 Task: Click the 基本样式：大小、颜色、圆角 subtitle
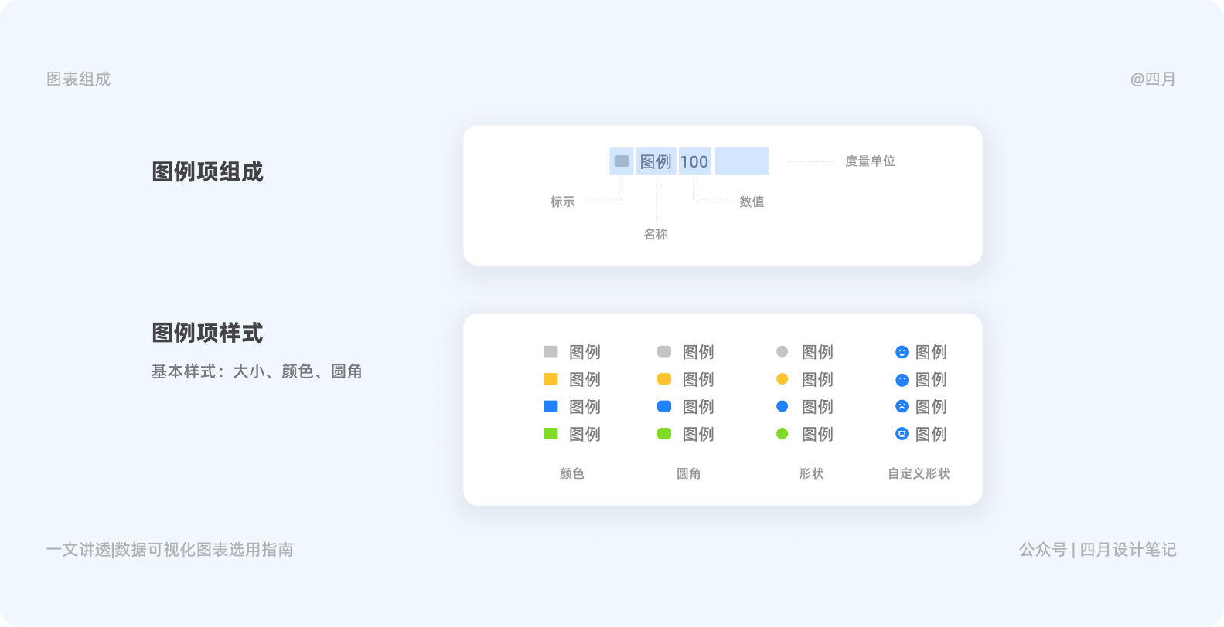point(257,372)
